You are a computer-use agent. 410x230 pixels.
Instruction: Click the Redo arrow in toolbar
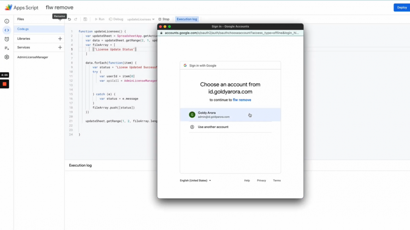coord(76,19)
